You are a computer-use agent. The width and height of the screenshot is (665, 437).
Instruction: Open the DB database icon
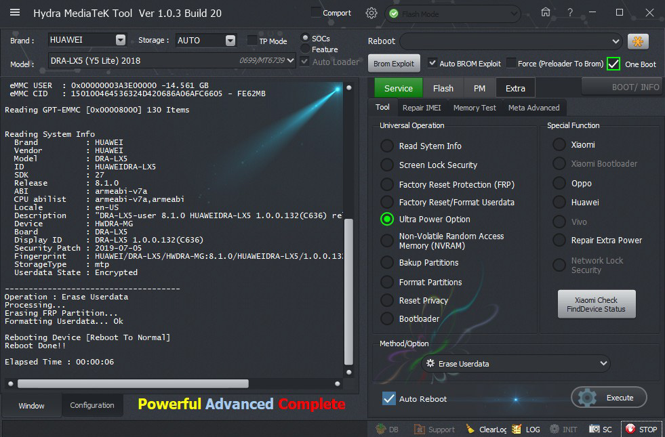click(x=381, y=429)
